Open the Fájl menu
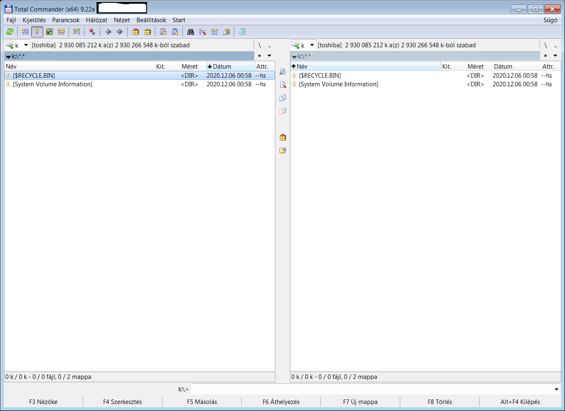Image resolution: width=565 pixels, height=411 pixels. 11,20
